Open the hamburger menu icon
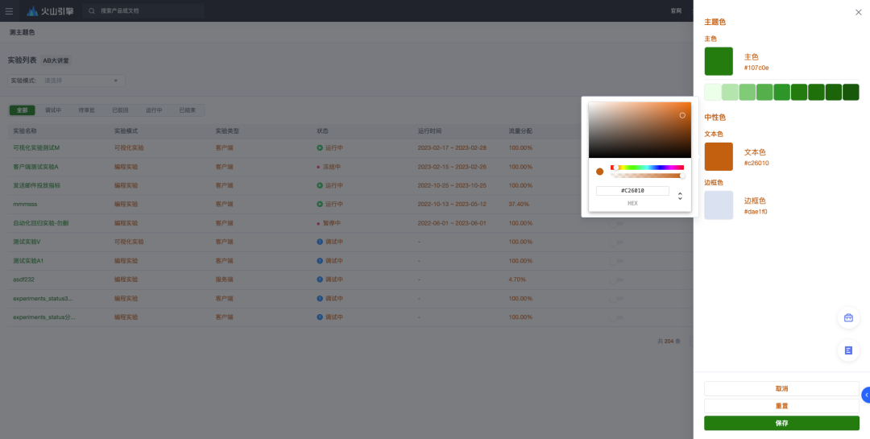This screenshot has height=439, width=870. click(x=9, y=11)
